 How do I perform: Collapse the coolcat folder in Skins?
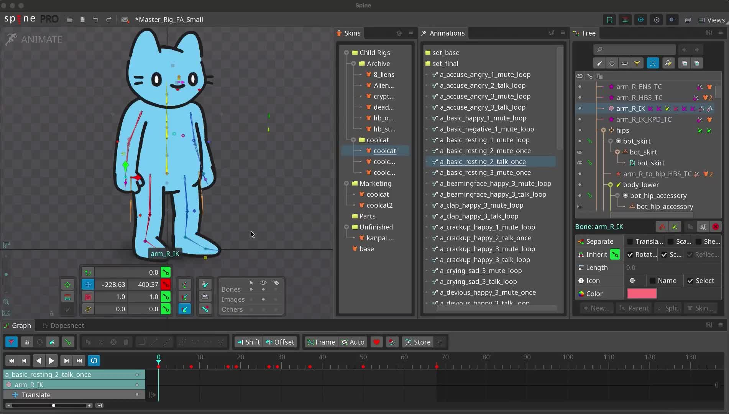tap(353, 140)
